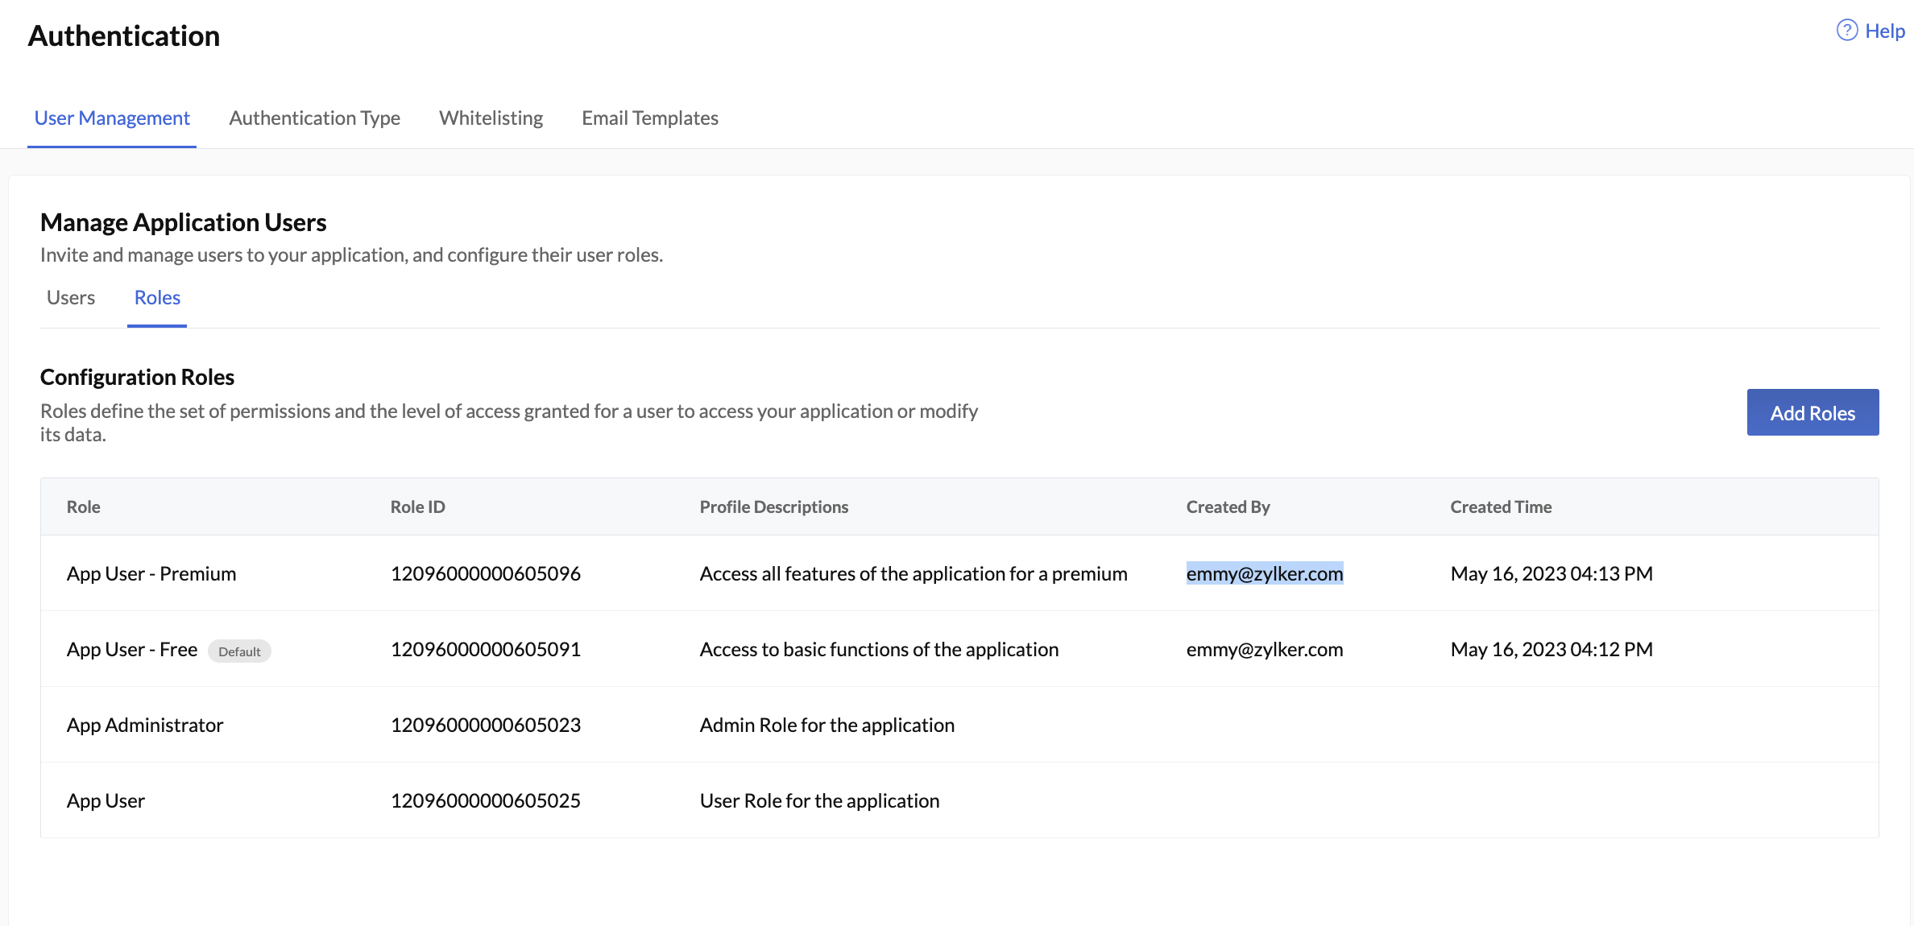1914x926 pixels.
Task: Switch to the Users sub-tab
Action: tap(71, 298)
